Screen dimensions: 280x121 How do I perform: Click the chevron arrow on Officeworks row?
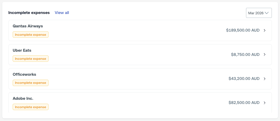point(265,79)
